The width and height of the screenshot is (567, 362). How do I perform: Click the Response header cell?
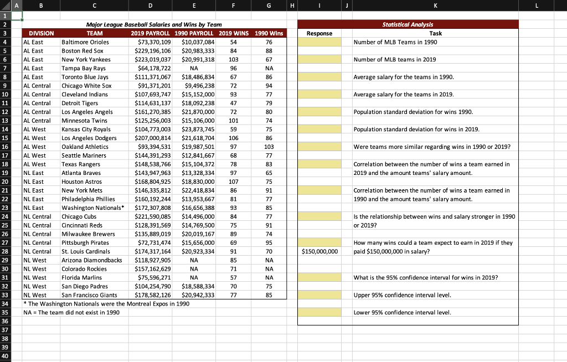coord(319,33)
